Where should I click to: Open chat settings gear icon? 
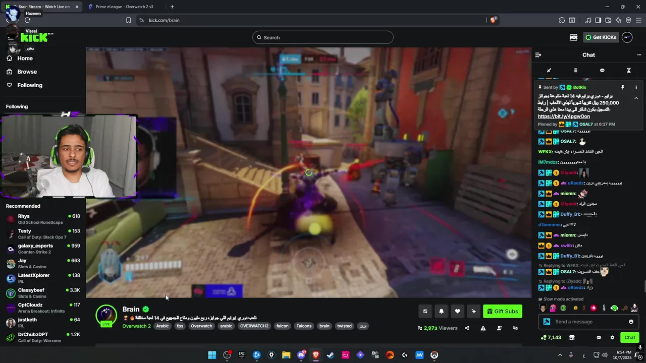(x=612, y=337)
